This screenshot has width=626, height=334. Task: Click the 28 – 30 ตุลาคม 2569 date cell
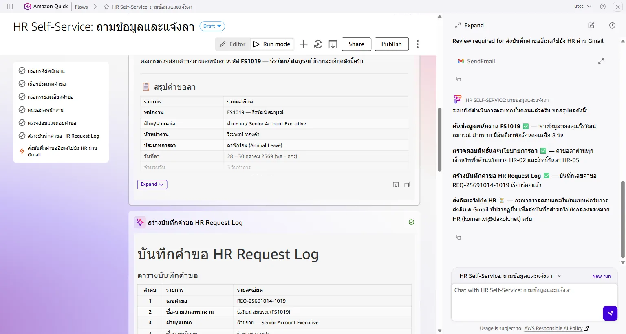click(x=316, y=156)
